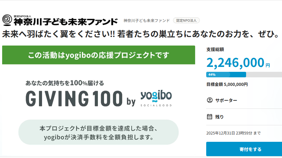Click the 目標金額 5,000,000円 goal text
The width and height of the screenshot is (282, 158).
227,84
